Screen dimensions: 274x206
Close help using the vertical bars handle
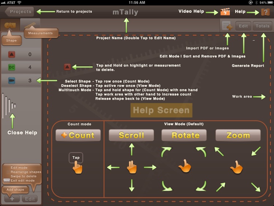click(x=9, y=105)
